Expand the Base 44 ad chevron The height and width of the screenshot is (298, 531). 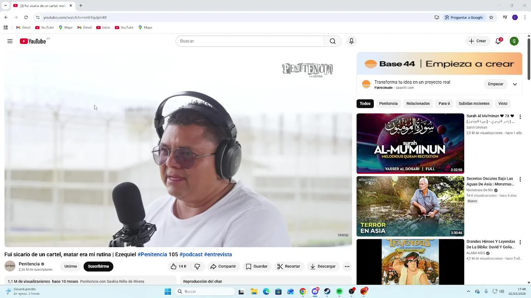pos(515,84)
